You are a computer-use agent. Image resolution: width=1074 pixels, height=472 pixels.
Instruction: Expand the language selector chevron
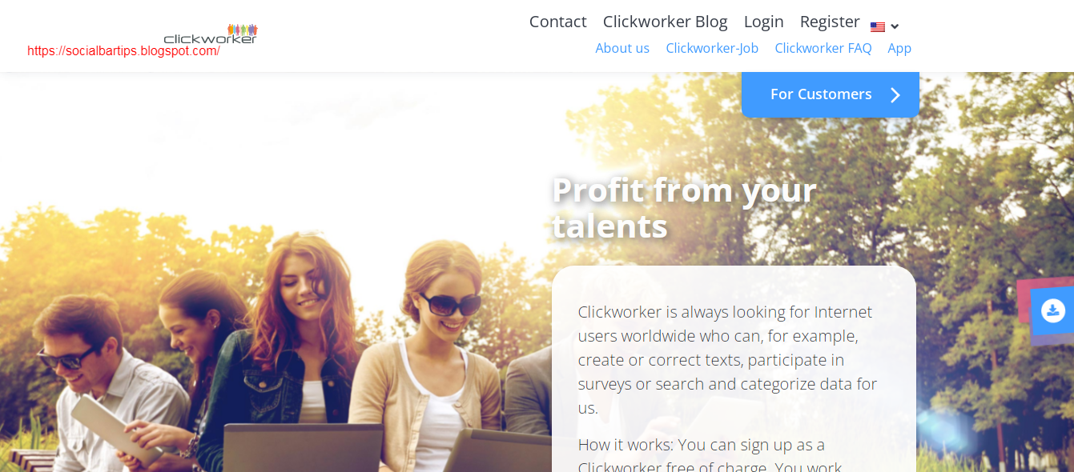895,26
